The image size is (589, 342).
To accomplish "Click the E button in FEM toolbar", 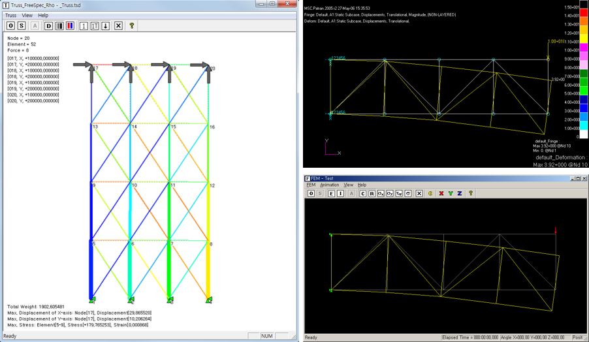I will (x=331, y=194).
